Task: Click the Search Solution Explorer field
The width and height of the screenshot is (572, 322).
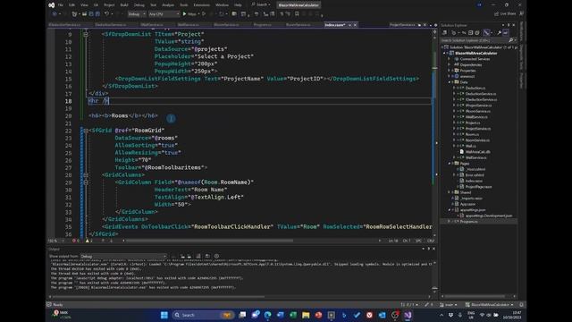Action: [479, 40]
